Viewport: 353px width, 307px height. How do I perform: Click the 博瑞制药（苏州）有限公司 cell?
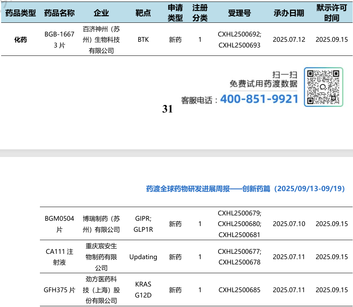pyautogui.click(x=101, y=224)
